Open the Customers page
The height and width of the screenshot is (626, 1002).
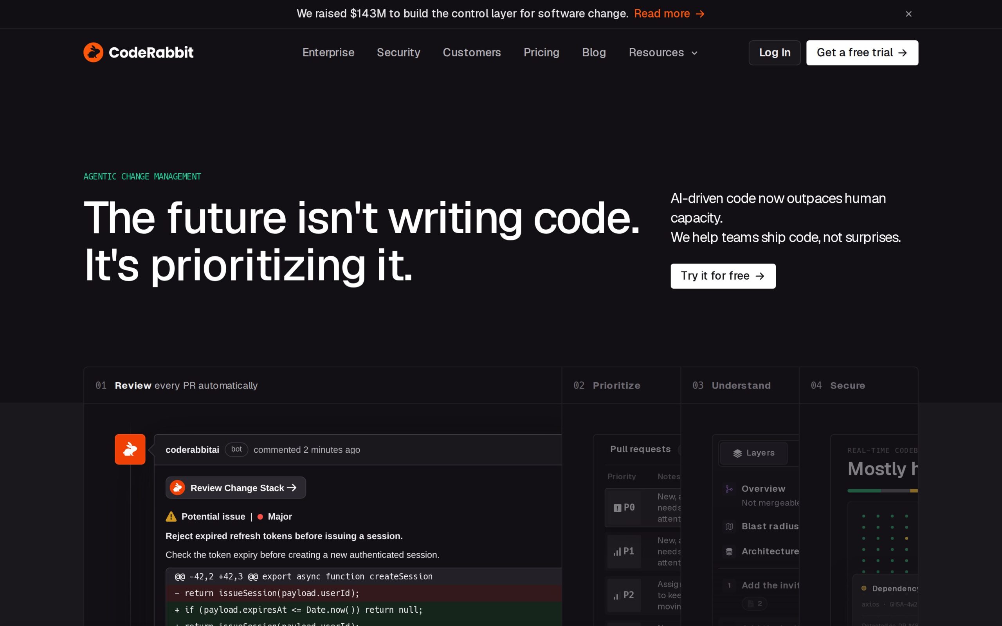[x=472, y=52]
